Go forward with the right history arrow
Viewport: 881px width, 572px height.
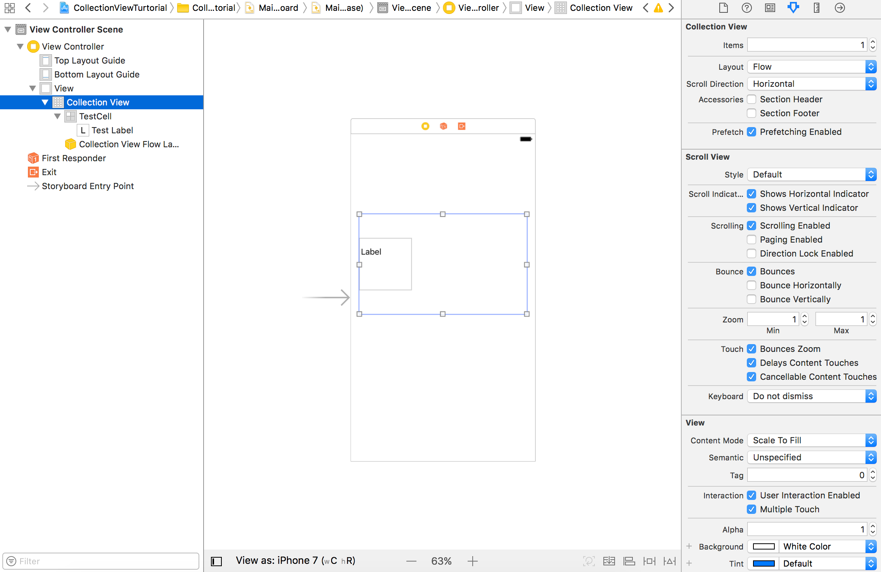(45, 8)
